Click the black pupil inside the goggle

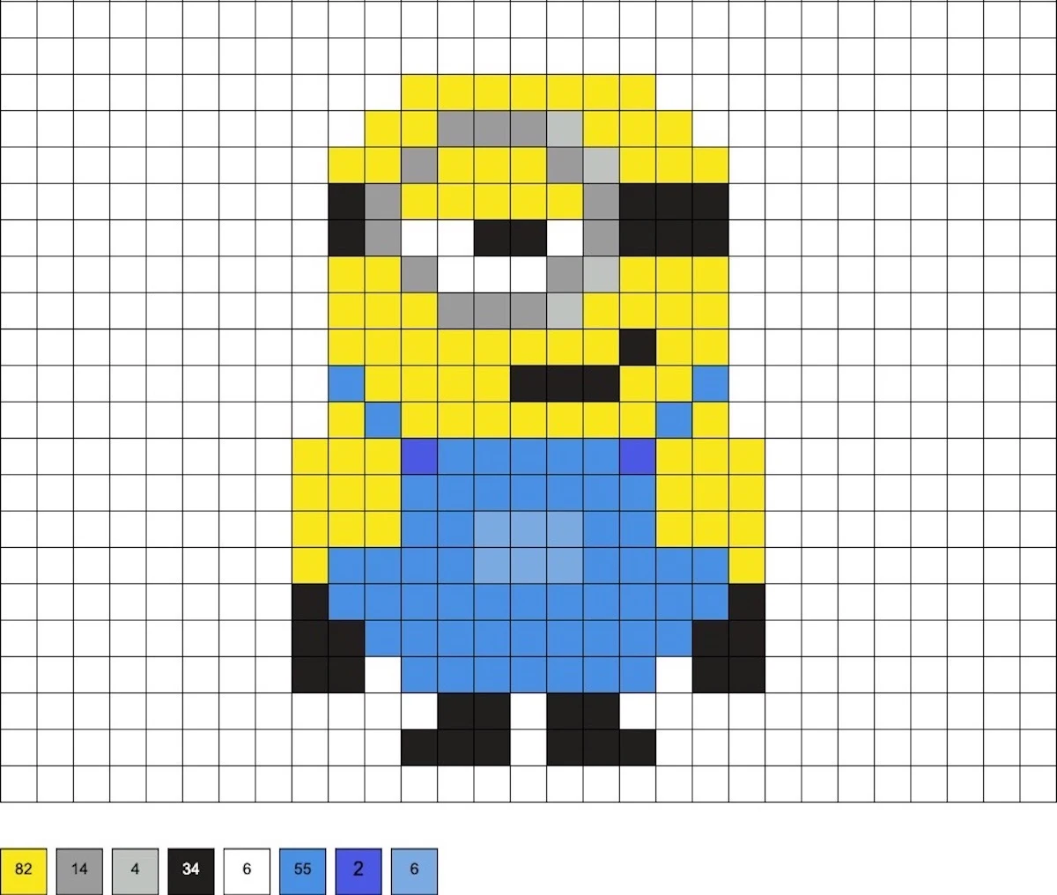click(510, 238)
